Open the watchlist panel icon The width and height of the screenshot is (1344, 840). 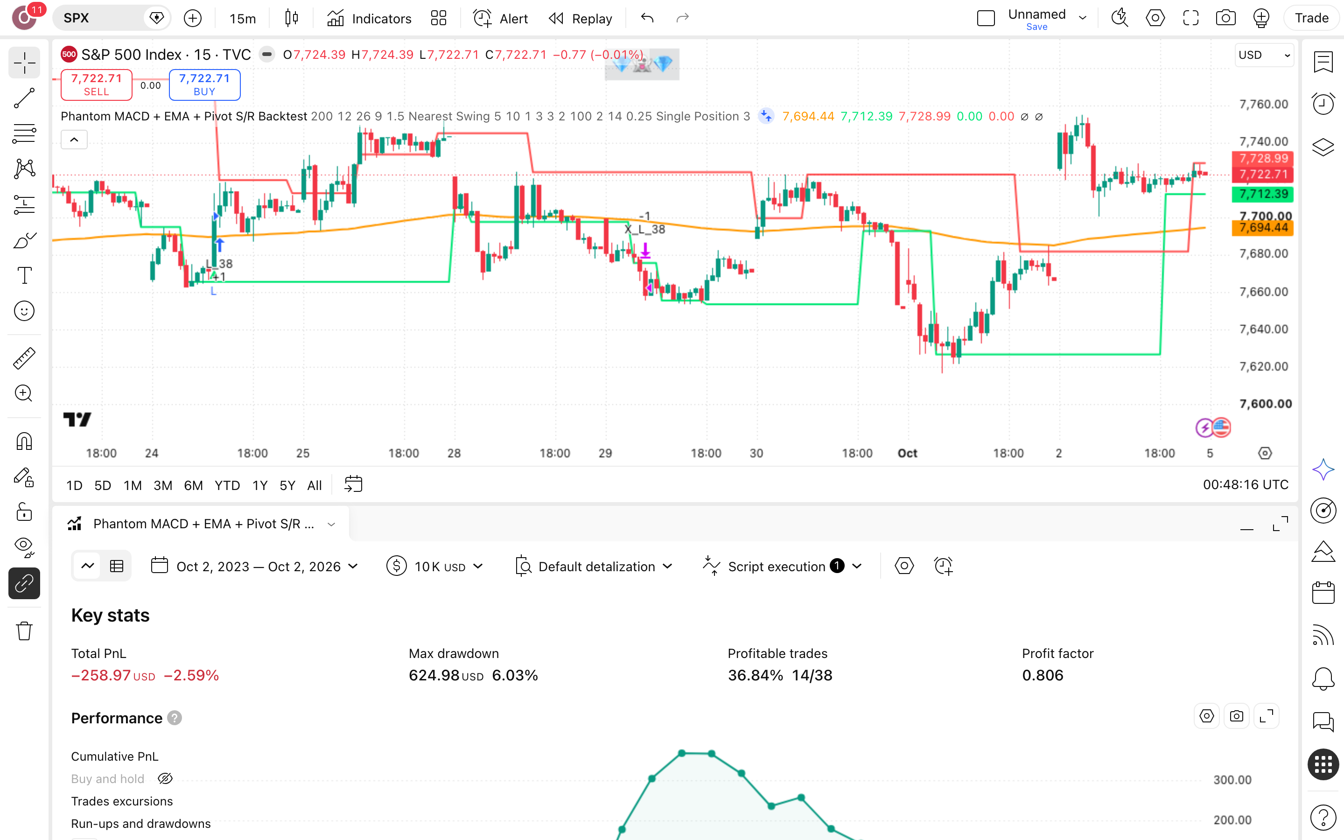1323,62
